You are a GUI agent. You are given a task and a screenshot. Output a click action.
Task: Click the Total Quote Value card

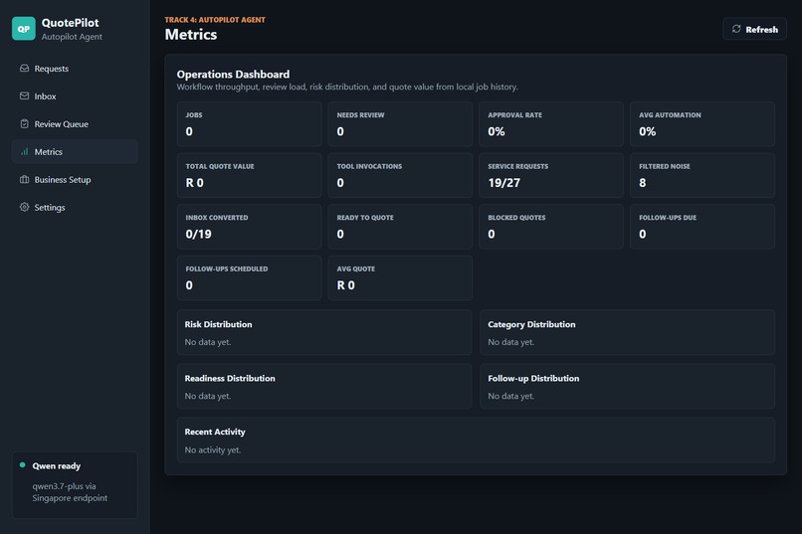tap(249, 175)
